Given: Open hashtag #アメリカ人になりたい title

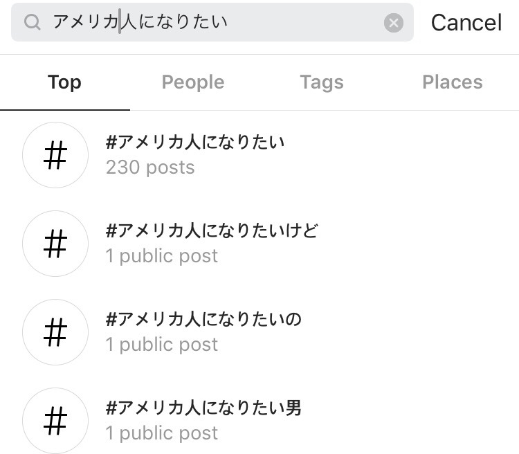Looking at the screenshot, I should click(195, 142).
